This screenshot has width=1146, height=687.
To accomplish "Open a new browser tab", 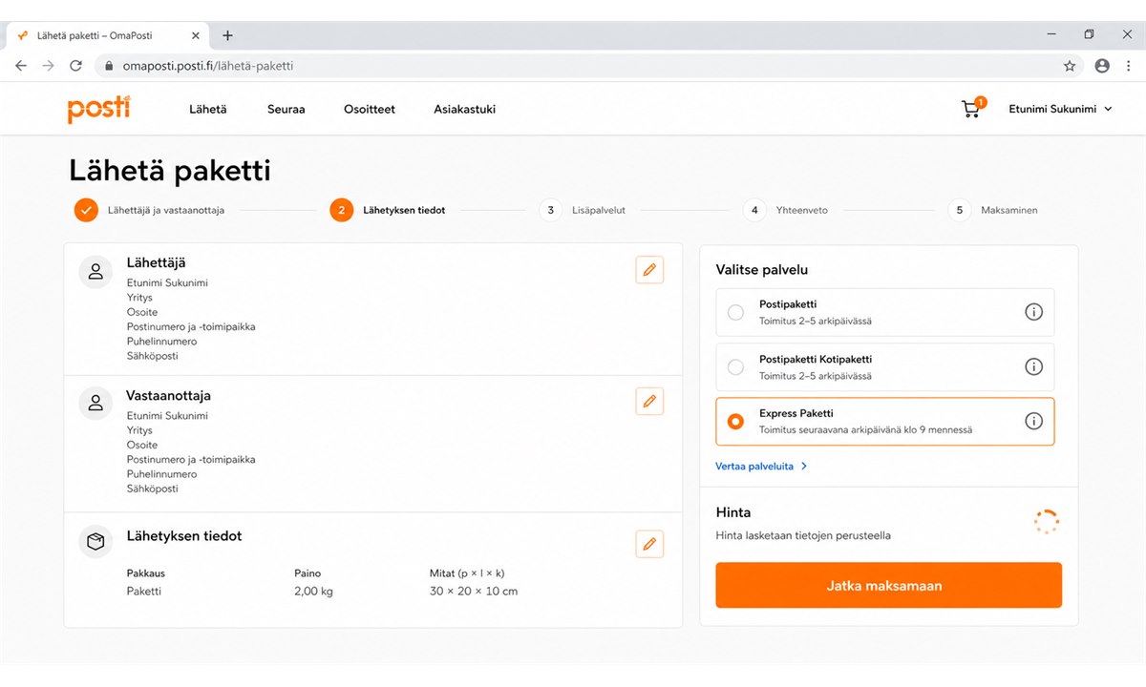I will (227, 35).
